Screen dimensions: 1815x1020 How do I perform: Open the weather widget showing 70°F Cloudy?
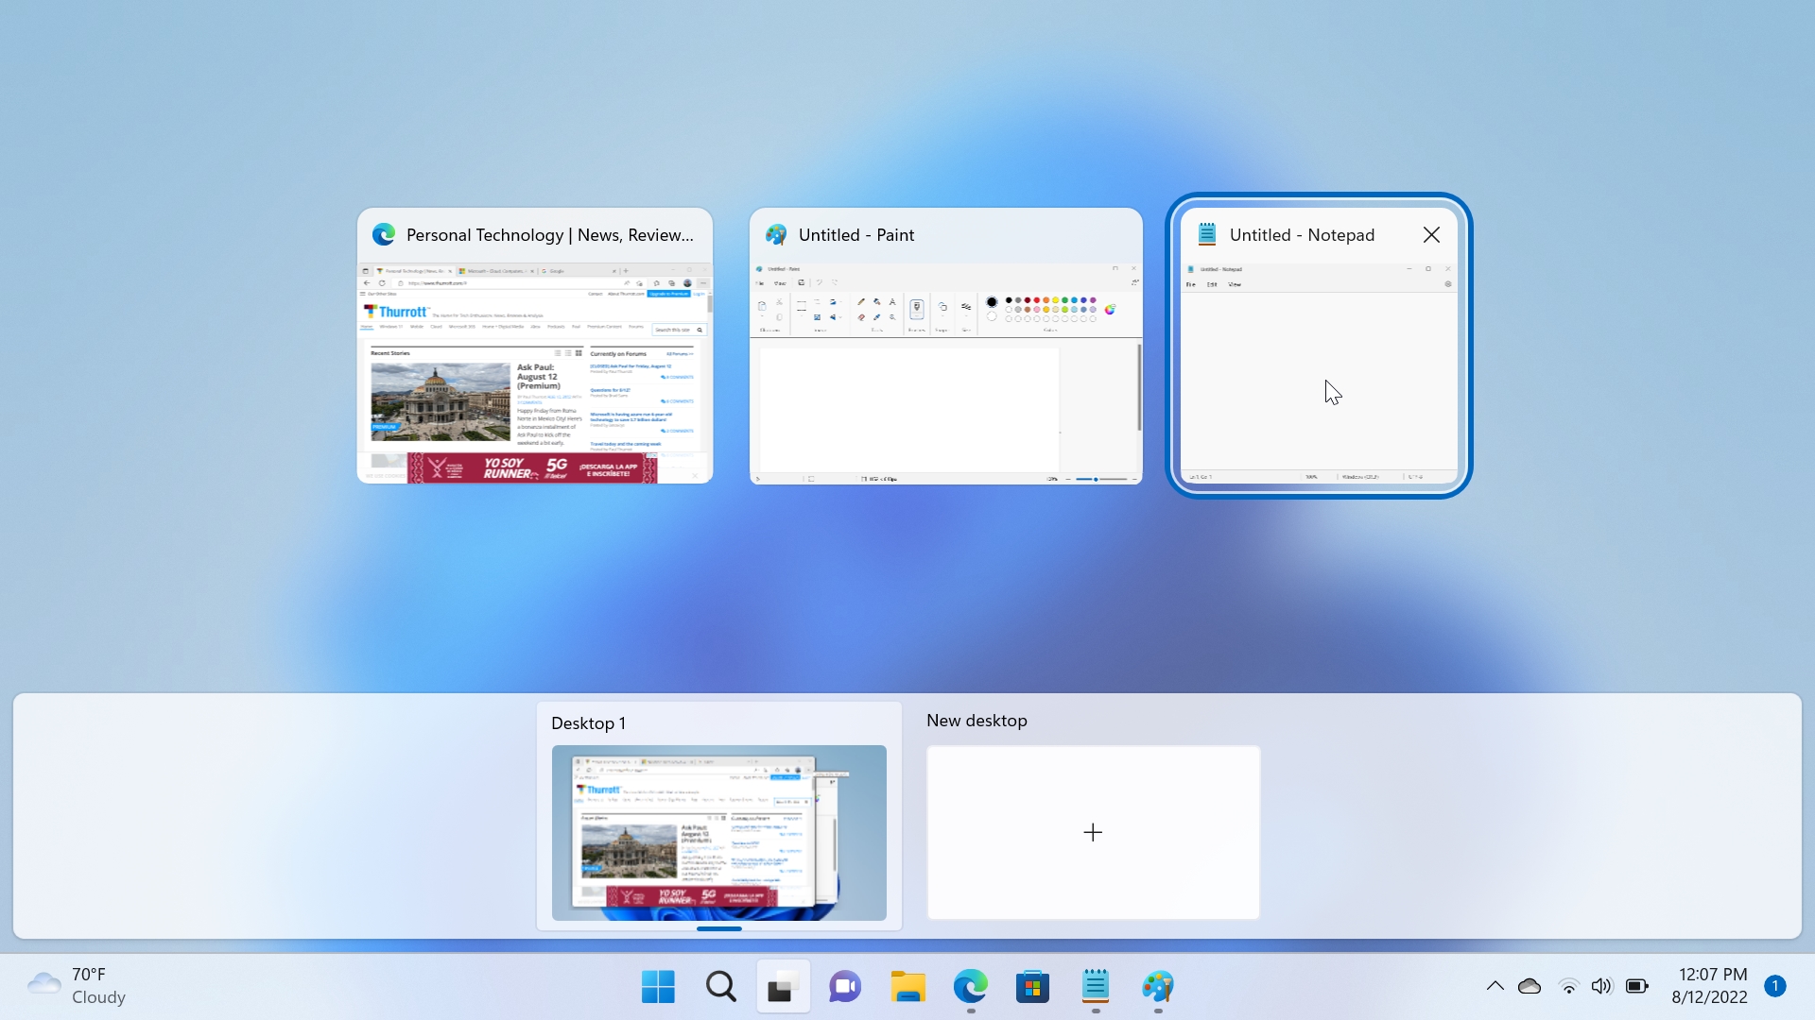point(78,986)
